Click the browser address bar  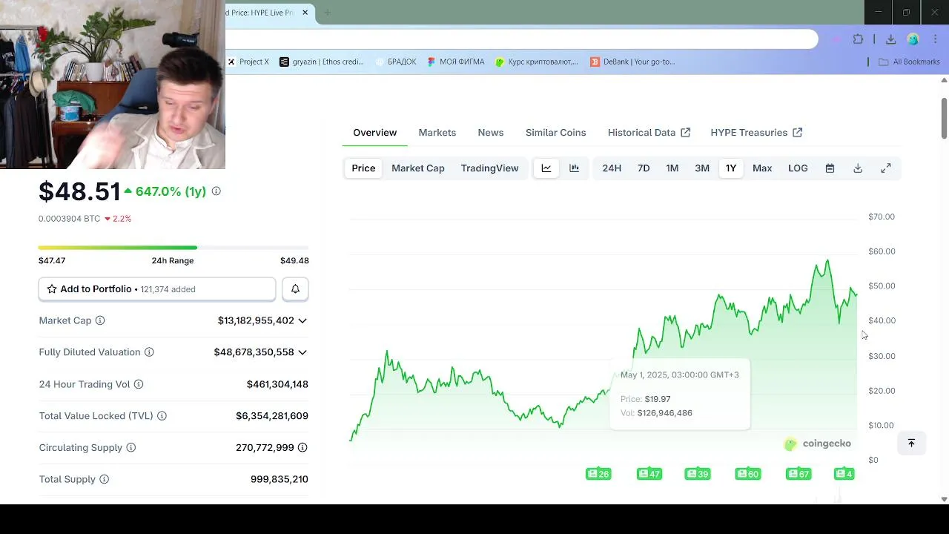point(522,39)
